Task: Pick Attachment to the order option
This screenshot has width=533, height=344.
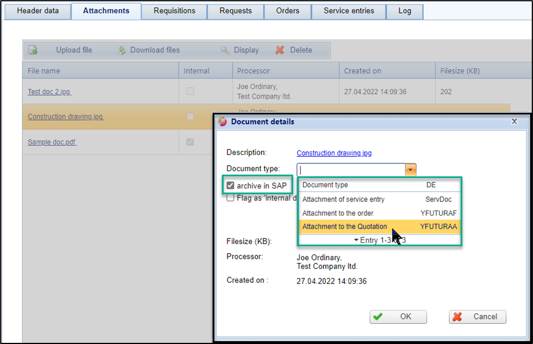Action: [338, 213]
